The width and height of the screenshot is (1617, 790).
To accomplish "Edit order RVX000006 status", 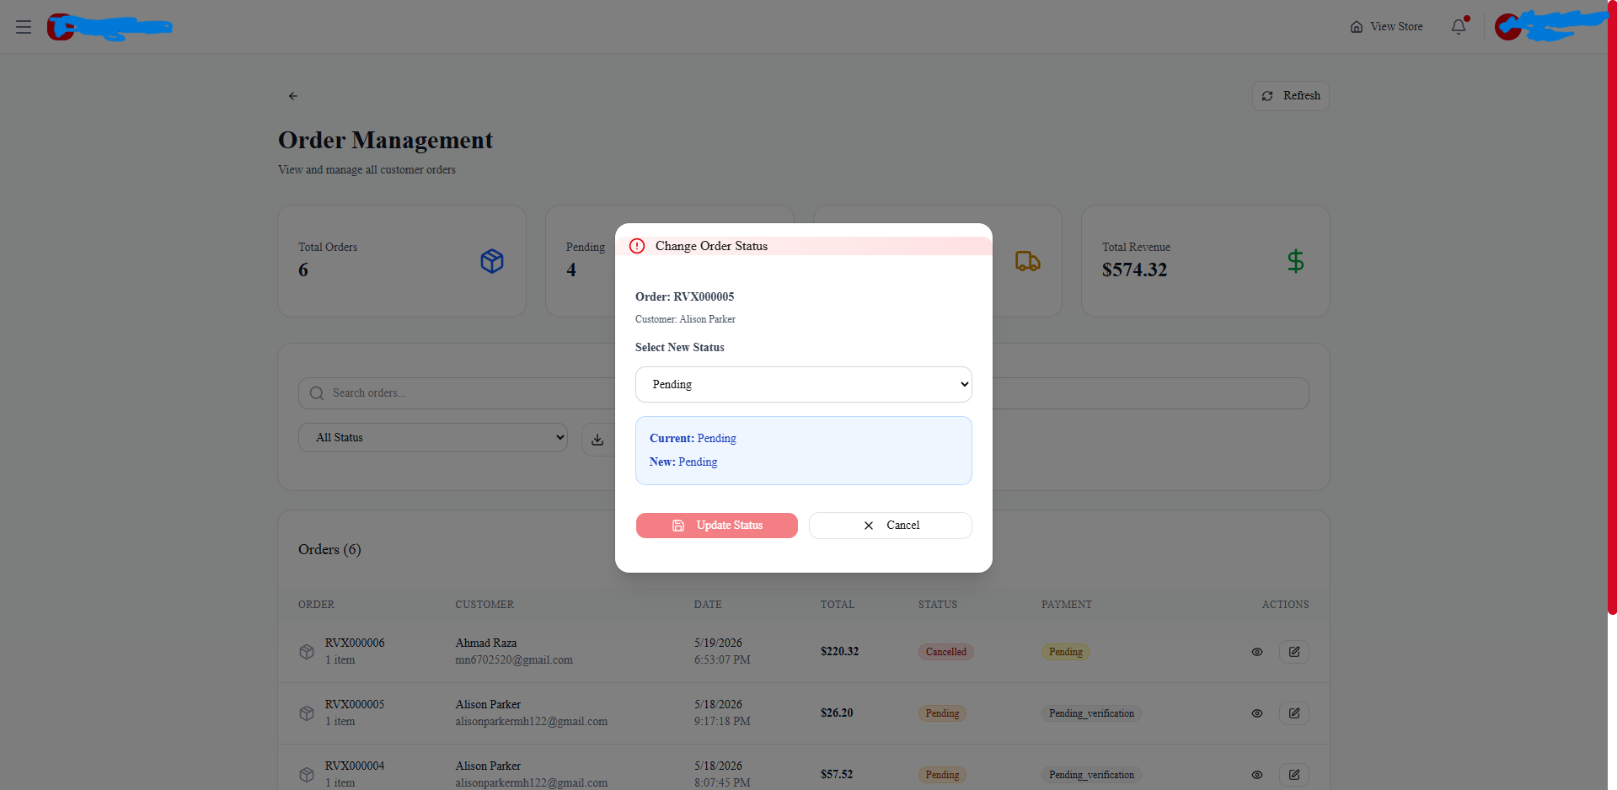I will coord(1293,652).
